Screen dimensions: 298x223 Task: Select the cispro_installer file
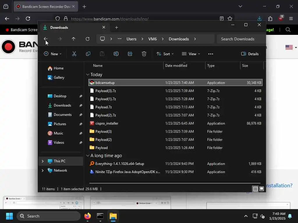point(175,123)
